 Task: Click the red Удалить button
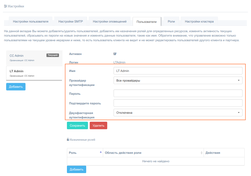[x=98, y=125]
